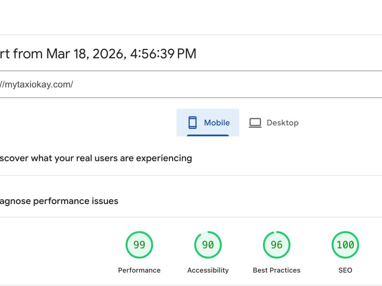
Task: Click the Accessibility score gauge showing 90
Action: pyautogui.click(x=208, y=245)
